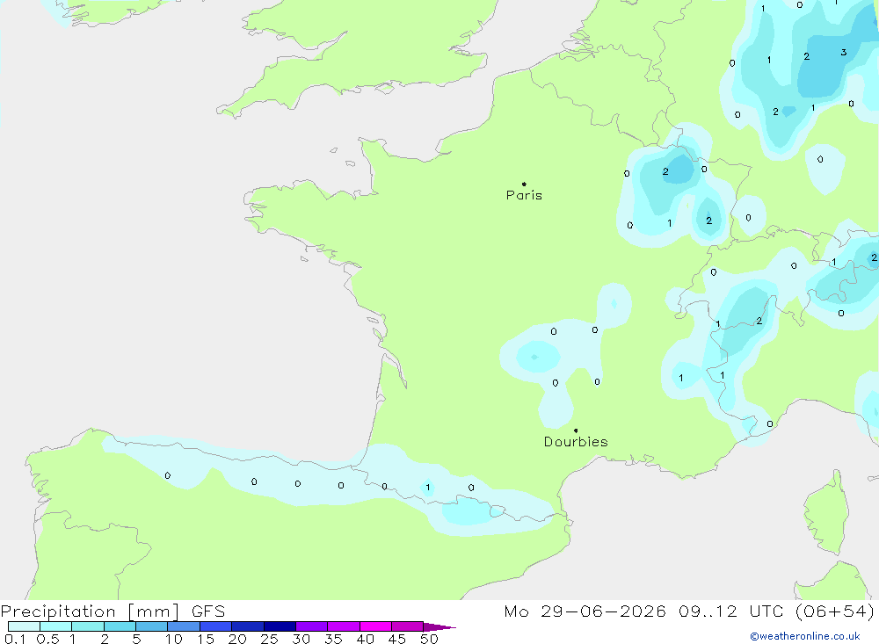
Task: Click the value 1 in the Pyrenees band
Action: click(428, 487)
